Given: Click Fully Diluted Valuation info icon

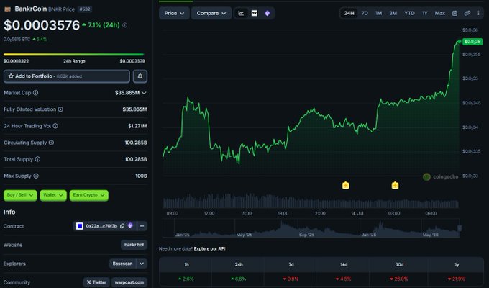Looking at the screenshot, I should pos(60,109).
